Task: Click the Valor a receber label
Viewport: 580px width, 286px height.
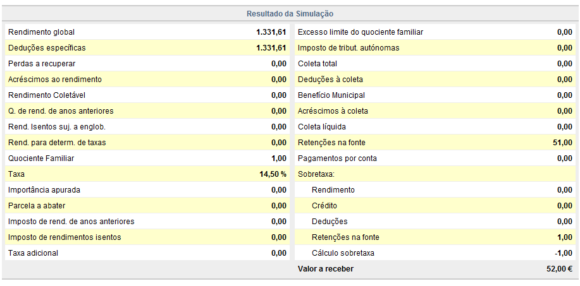Action: [x=326, y=269]
